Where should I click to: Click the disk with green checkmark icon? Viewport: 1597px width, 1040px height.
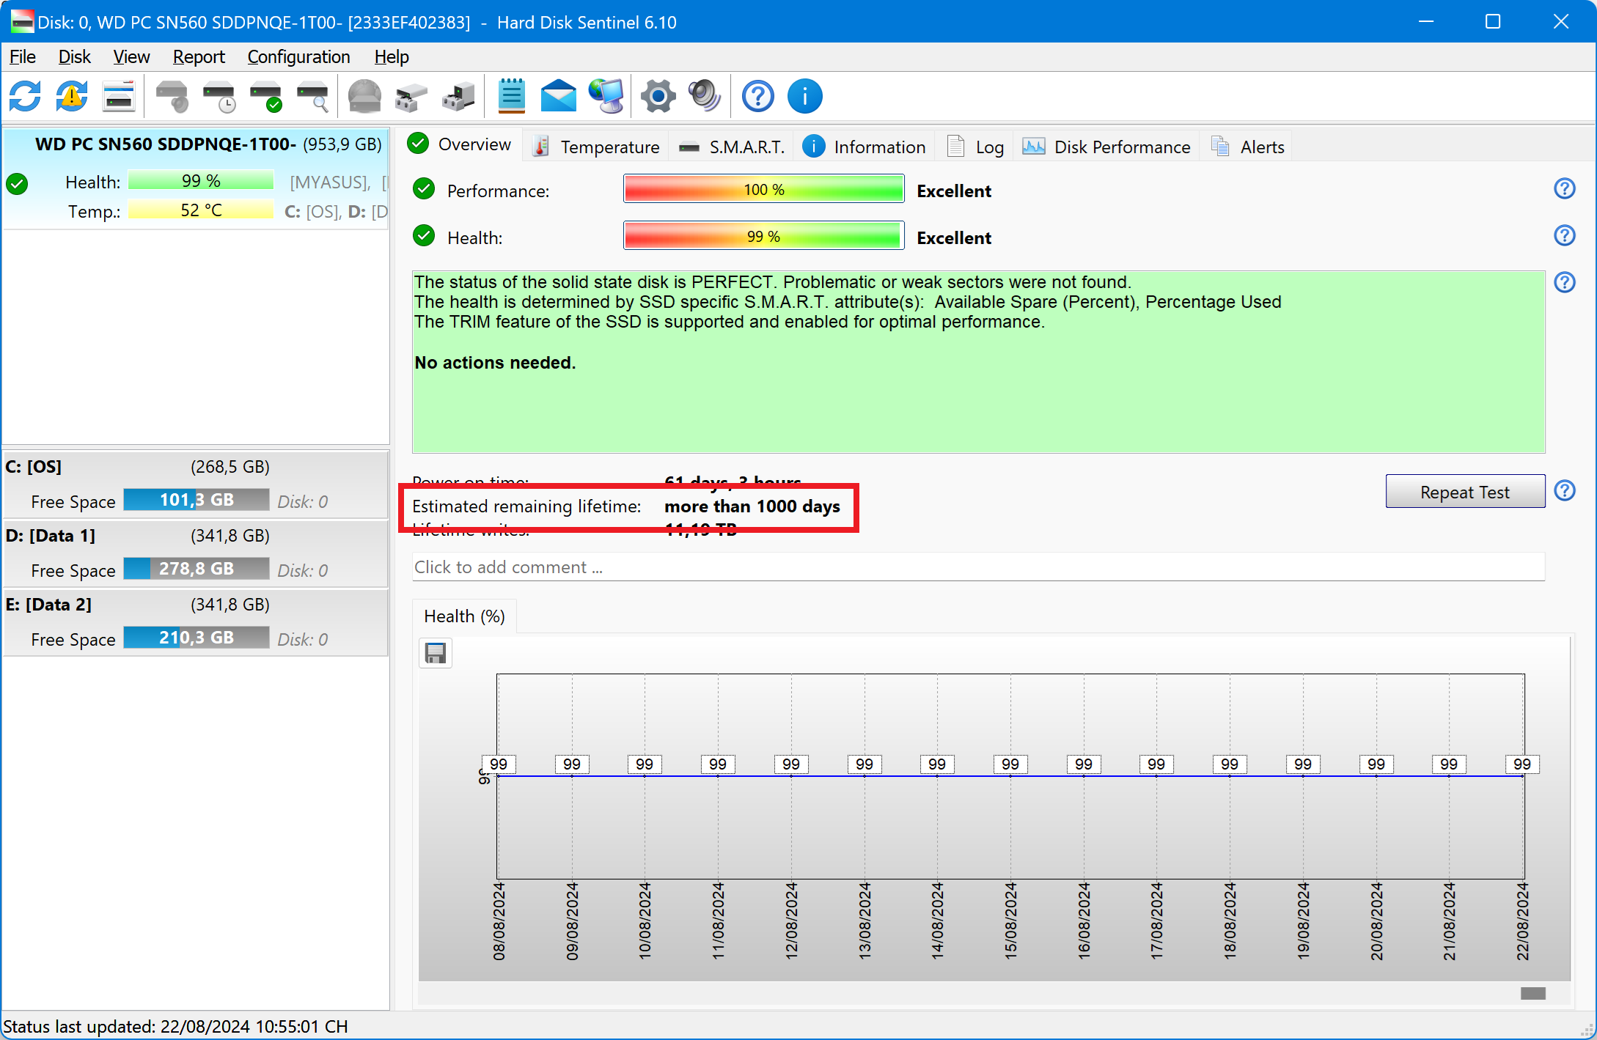tap(266, 96)
